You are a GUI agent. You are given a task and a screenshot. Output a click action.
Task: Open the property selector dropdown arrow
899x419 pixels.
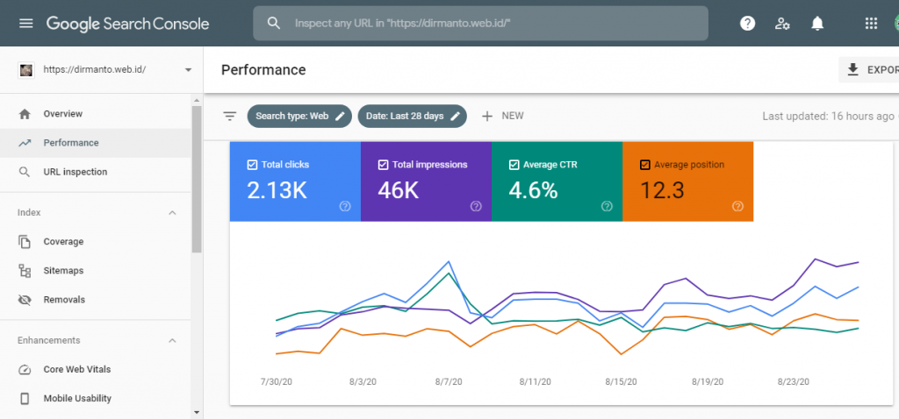pos(188,70)
